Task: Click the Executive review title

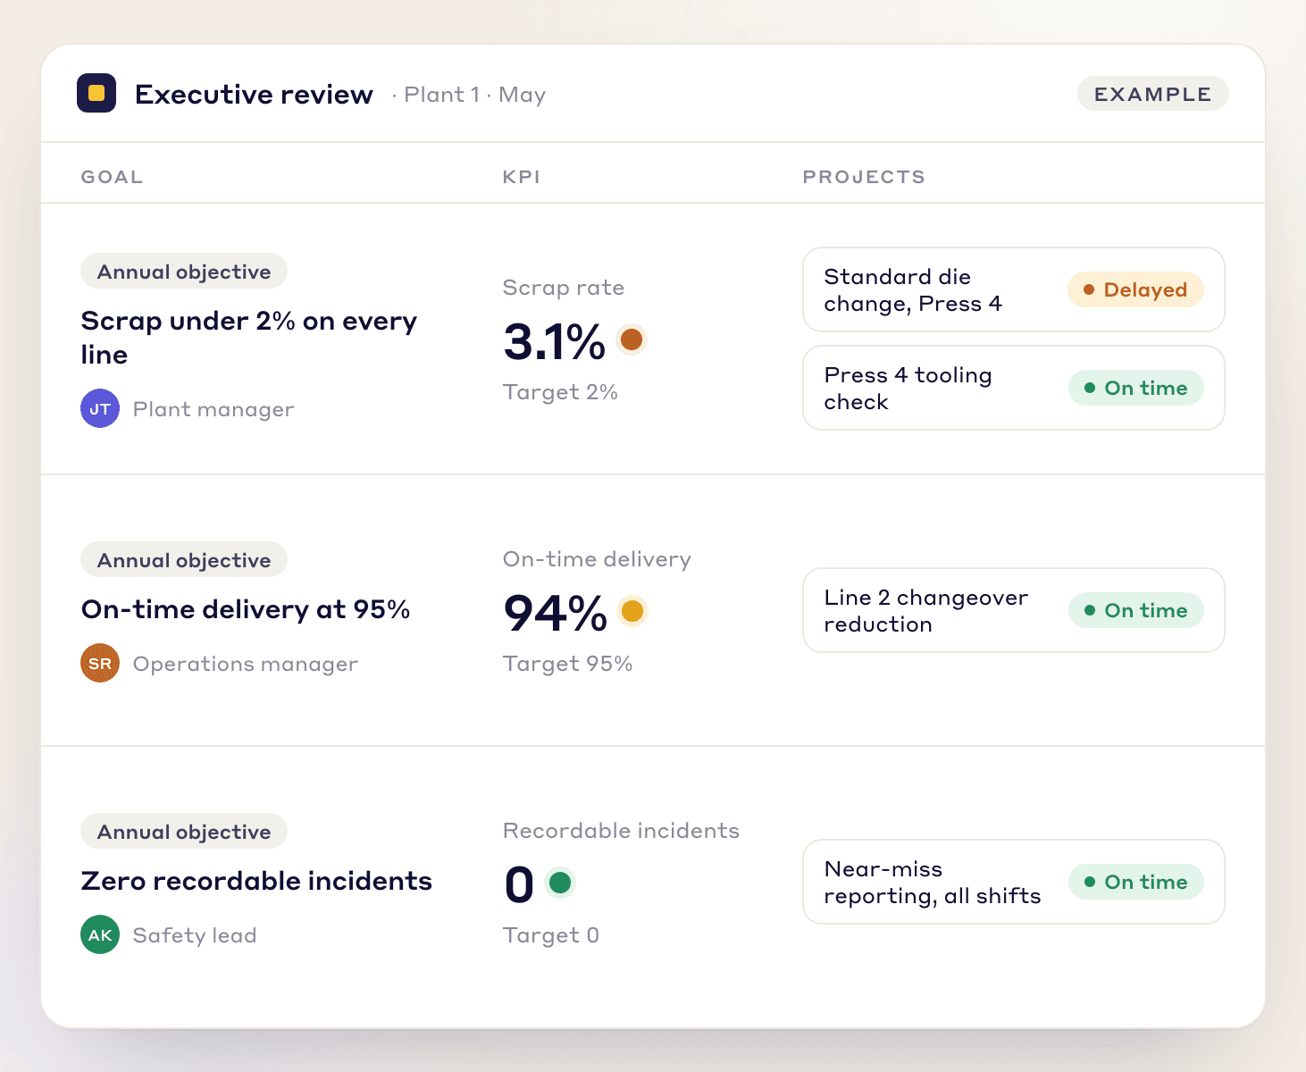Action: pyautogui.click(x=254, y=95)
